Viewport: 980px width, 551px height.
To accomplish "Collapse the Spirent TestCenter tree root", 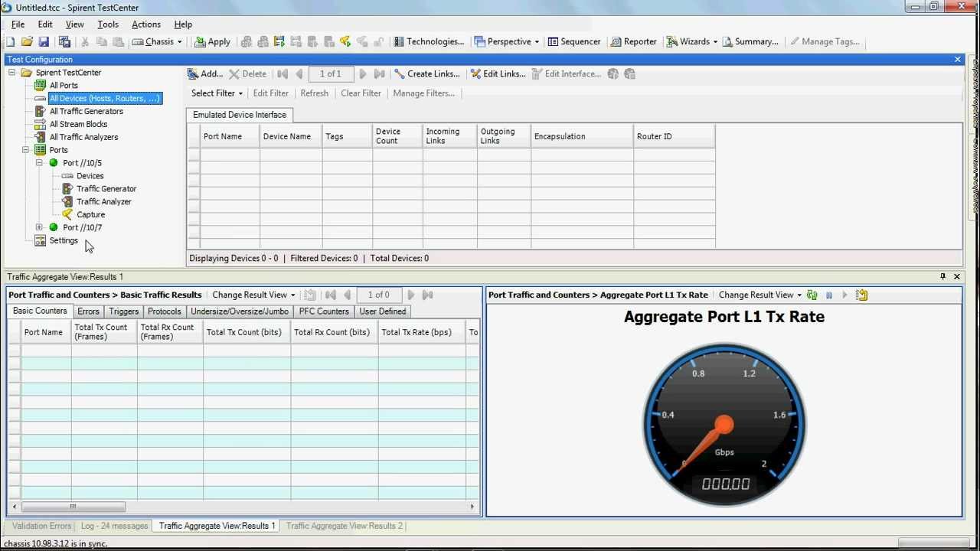I will (x=11, y=72).
